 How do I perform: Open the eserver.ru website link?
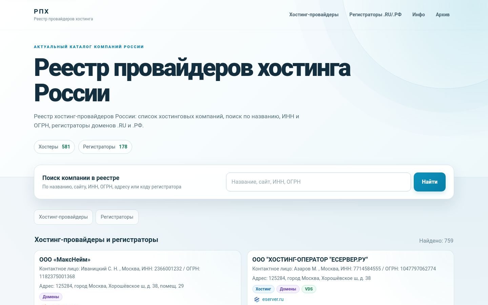[273, 299]
